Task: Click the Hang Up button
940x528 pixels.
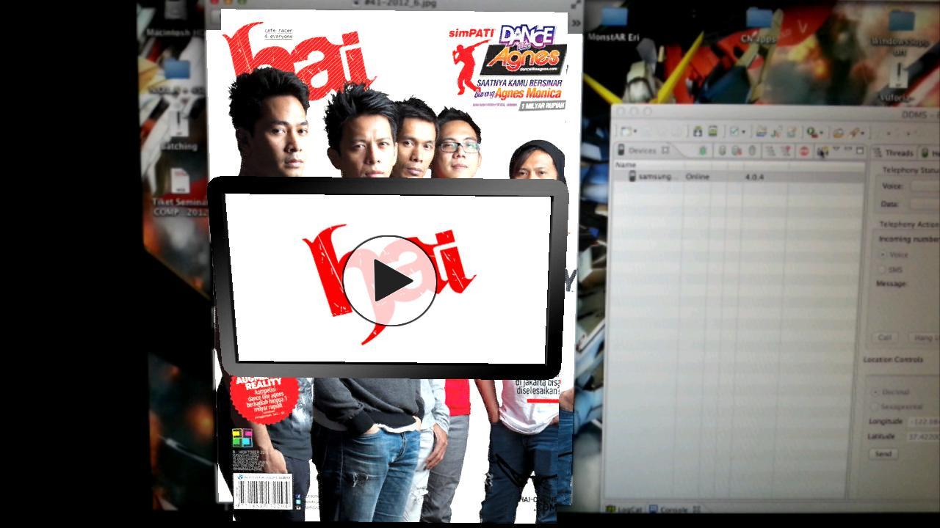Action: coord(924,337)
